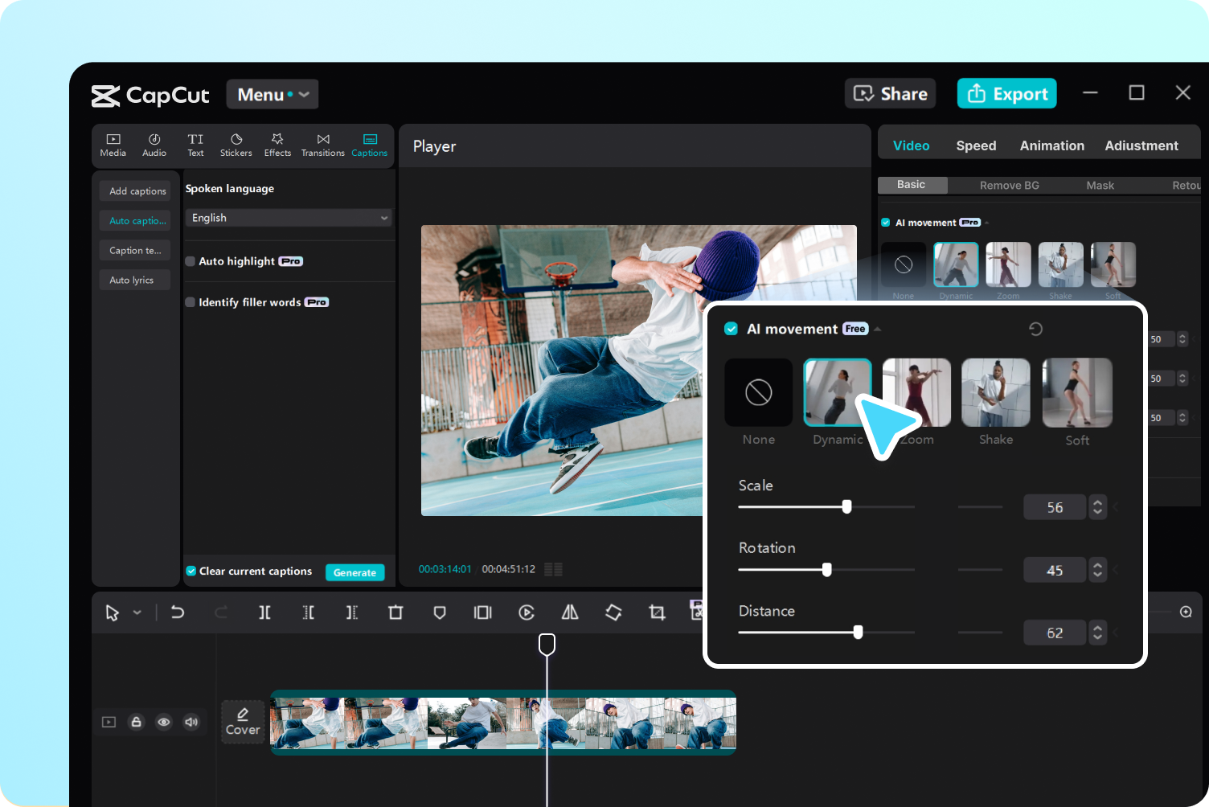This screenshot has width=1209, height=807.
Task: Enable Auto highlight checkbox
Action: 191,261
